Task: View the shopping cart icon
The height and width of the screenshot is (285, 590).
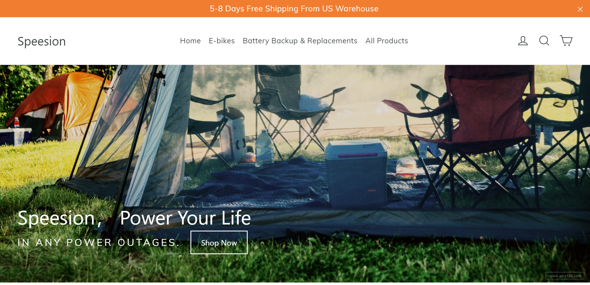Action: point(566,41)
